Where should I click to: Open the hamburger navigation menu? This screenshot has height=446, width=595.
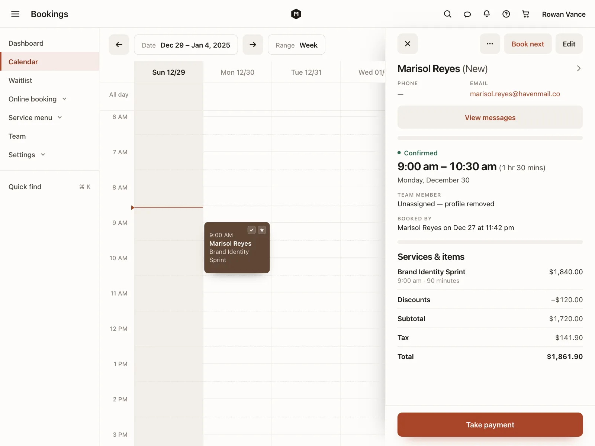[x=15, y=14]
